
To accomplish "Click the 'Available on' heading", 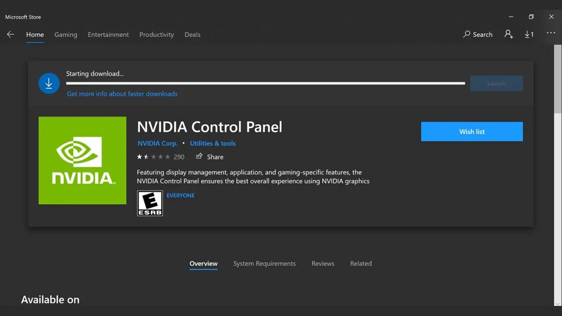I will pos(50,300).
